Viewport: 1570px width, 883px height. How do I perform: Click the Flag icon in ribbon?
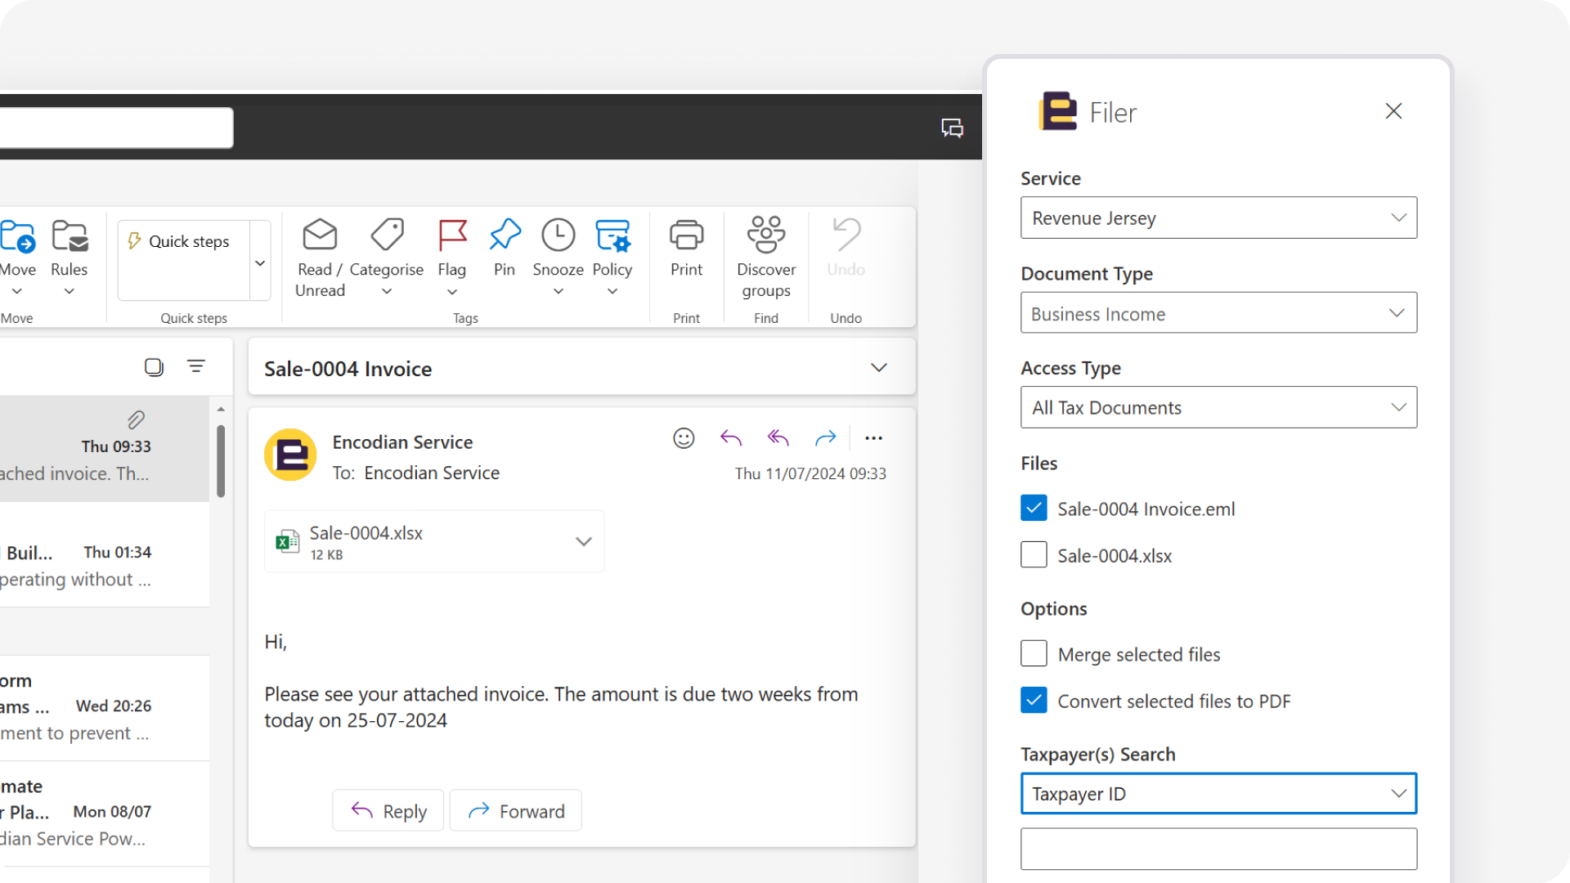point(451,236)
